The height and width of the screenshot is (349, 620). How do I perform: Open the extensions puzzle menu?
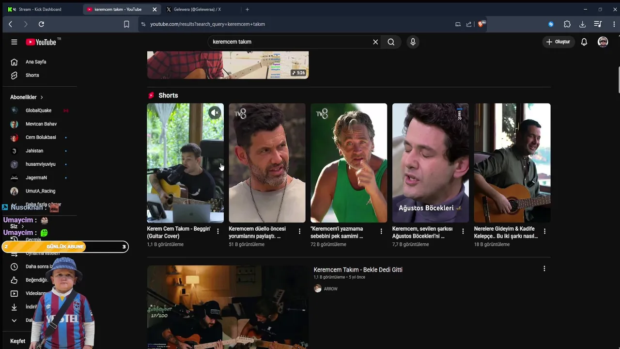(567, 24)
